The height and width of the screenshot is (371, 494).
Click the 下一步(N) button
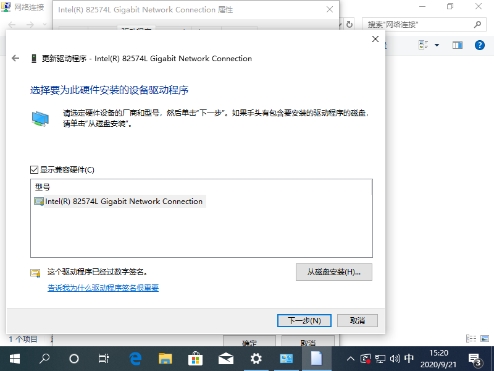coord(304,320)
